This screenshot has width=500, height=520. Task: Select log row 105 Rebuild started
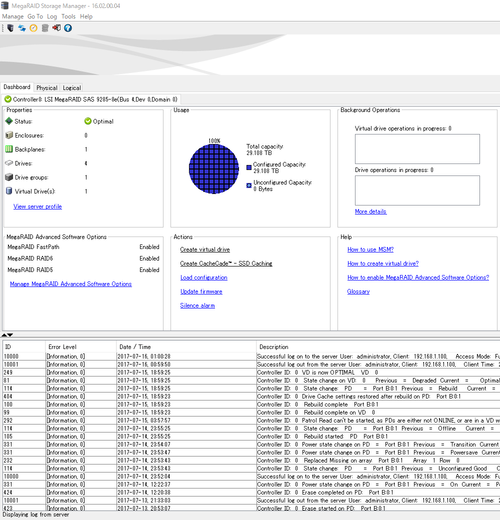pos(251,436)
